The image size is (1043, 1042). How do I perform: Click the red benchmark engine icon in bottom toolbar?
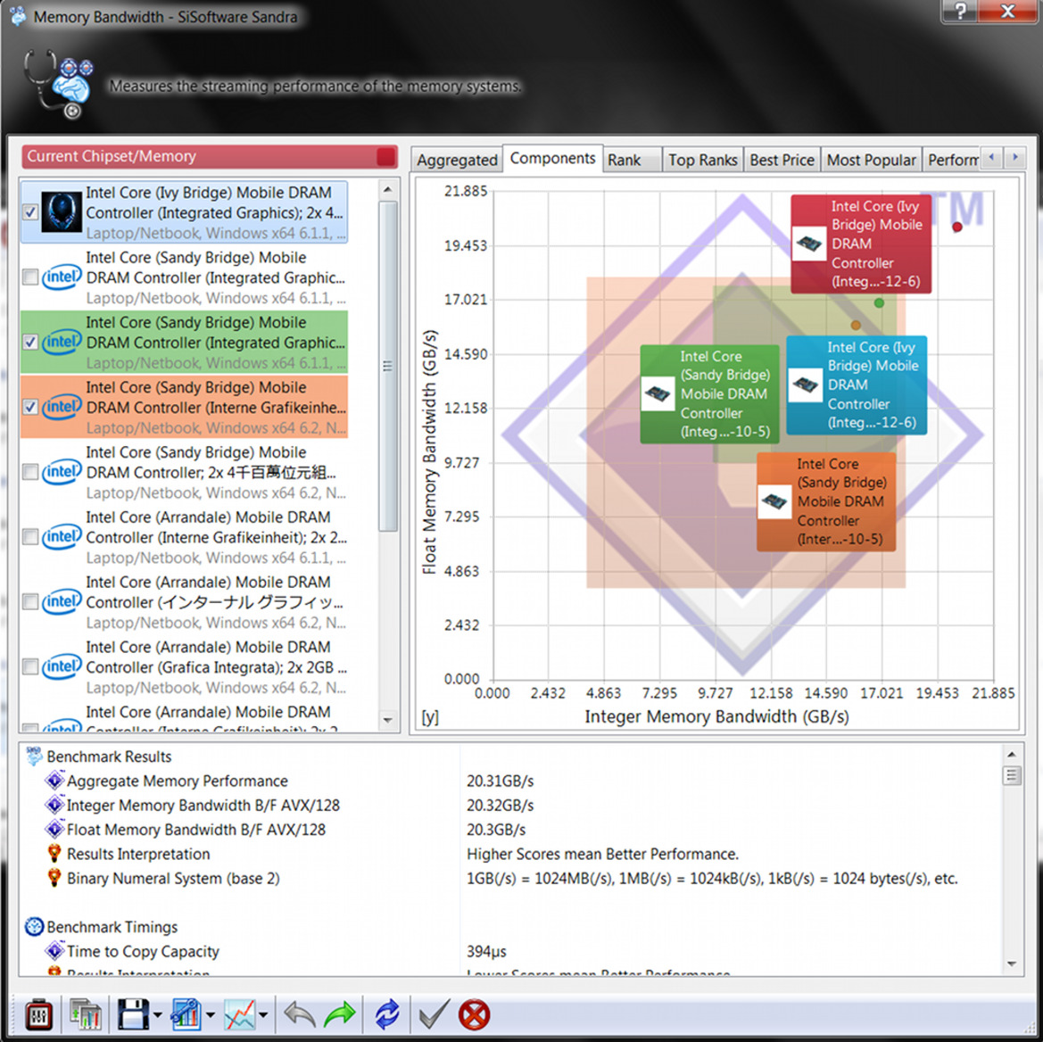tap(38, 1014)
